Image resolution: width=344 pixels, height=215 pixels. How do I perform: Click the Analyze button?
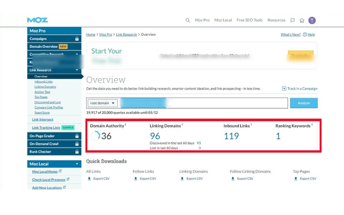[x=304, y=103]
